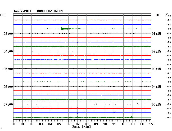The width and height of the screenshot is (172, 131).
Task: Click minute tick label 08
Action: coord(87,124)
